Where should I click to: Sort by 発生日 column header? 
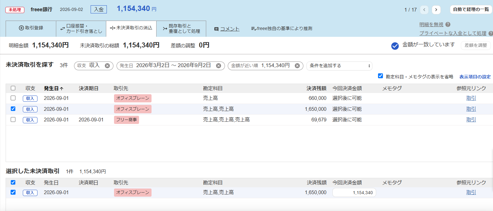click(53, 88)
